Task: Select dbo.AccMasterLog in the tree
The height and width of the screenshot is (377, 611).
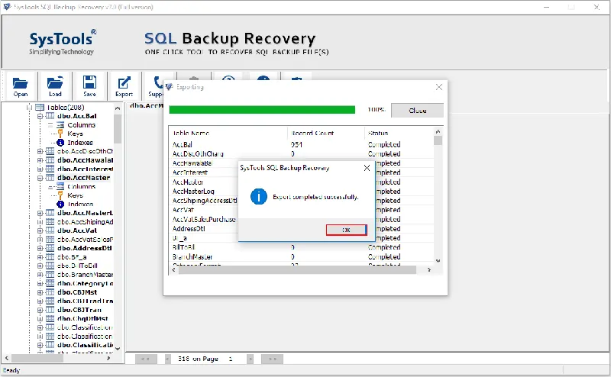Action: click(85, 213)
